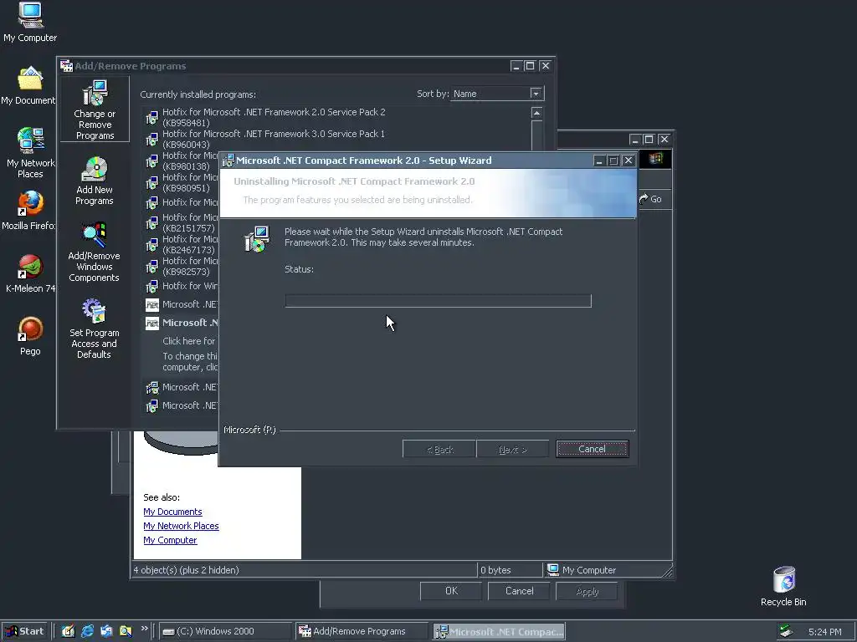Open the Start menu
Viewport: 857px width, 642px height.
point(25,632)
